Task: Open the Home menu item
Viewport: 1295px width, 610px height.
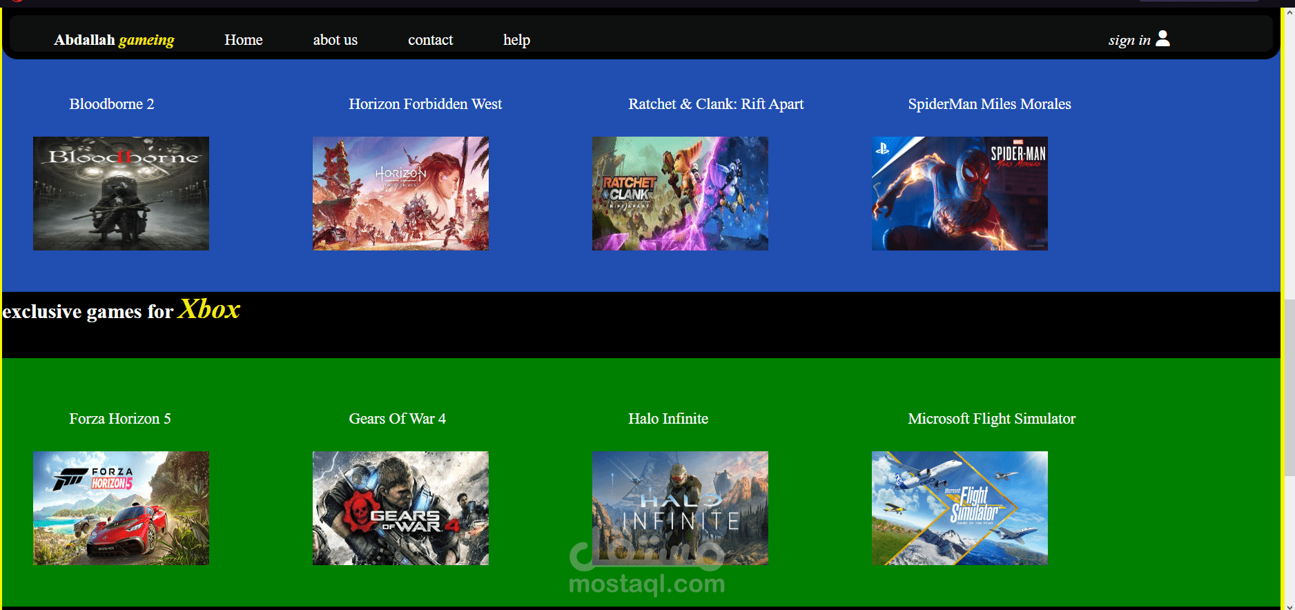Action: click(243, 40)
